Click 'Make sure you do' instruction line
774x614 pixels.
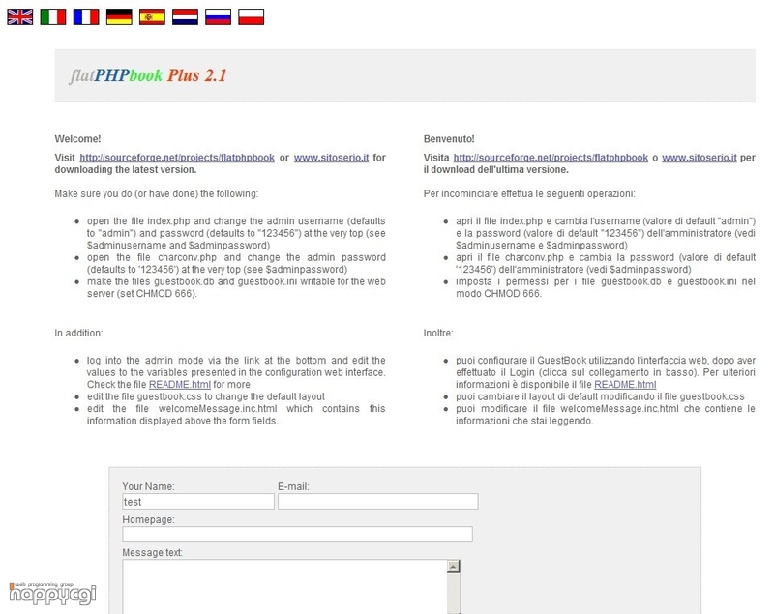(156, 193)
